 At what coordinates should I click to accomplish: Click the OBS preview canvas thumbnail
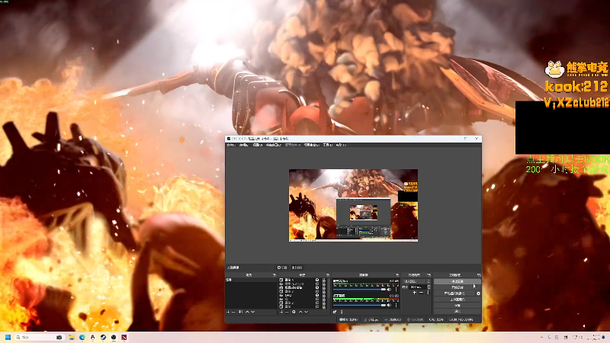(353, 205)
